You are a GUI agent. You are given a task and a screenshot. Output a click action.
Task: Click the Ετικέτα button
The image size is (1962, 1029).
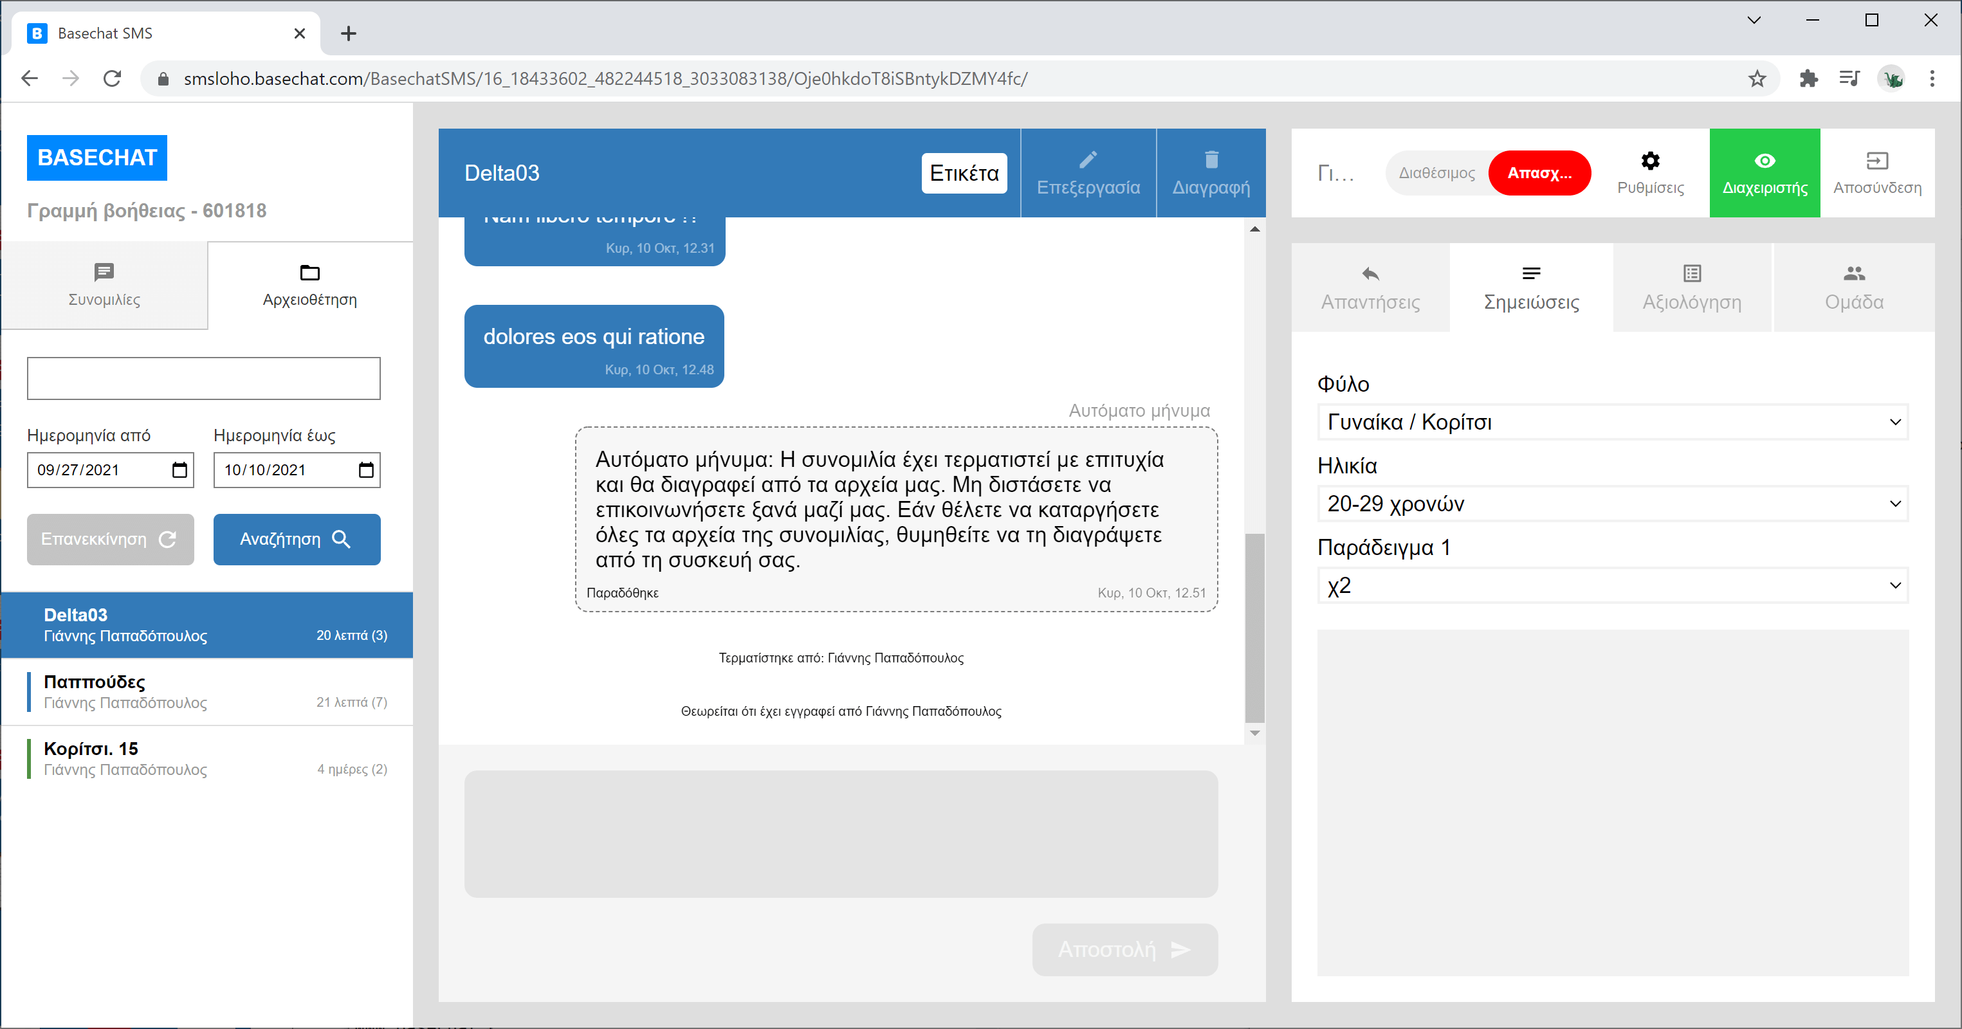click(964, 174)
